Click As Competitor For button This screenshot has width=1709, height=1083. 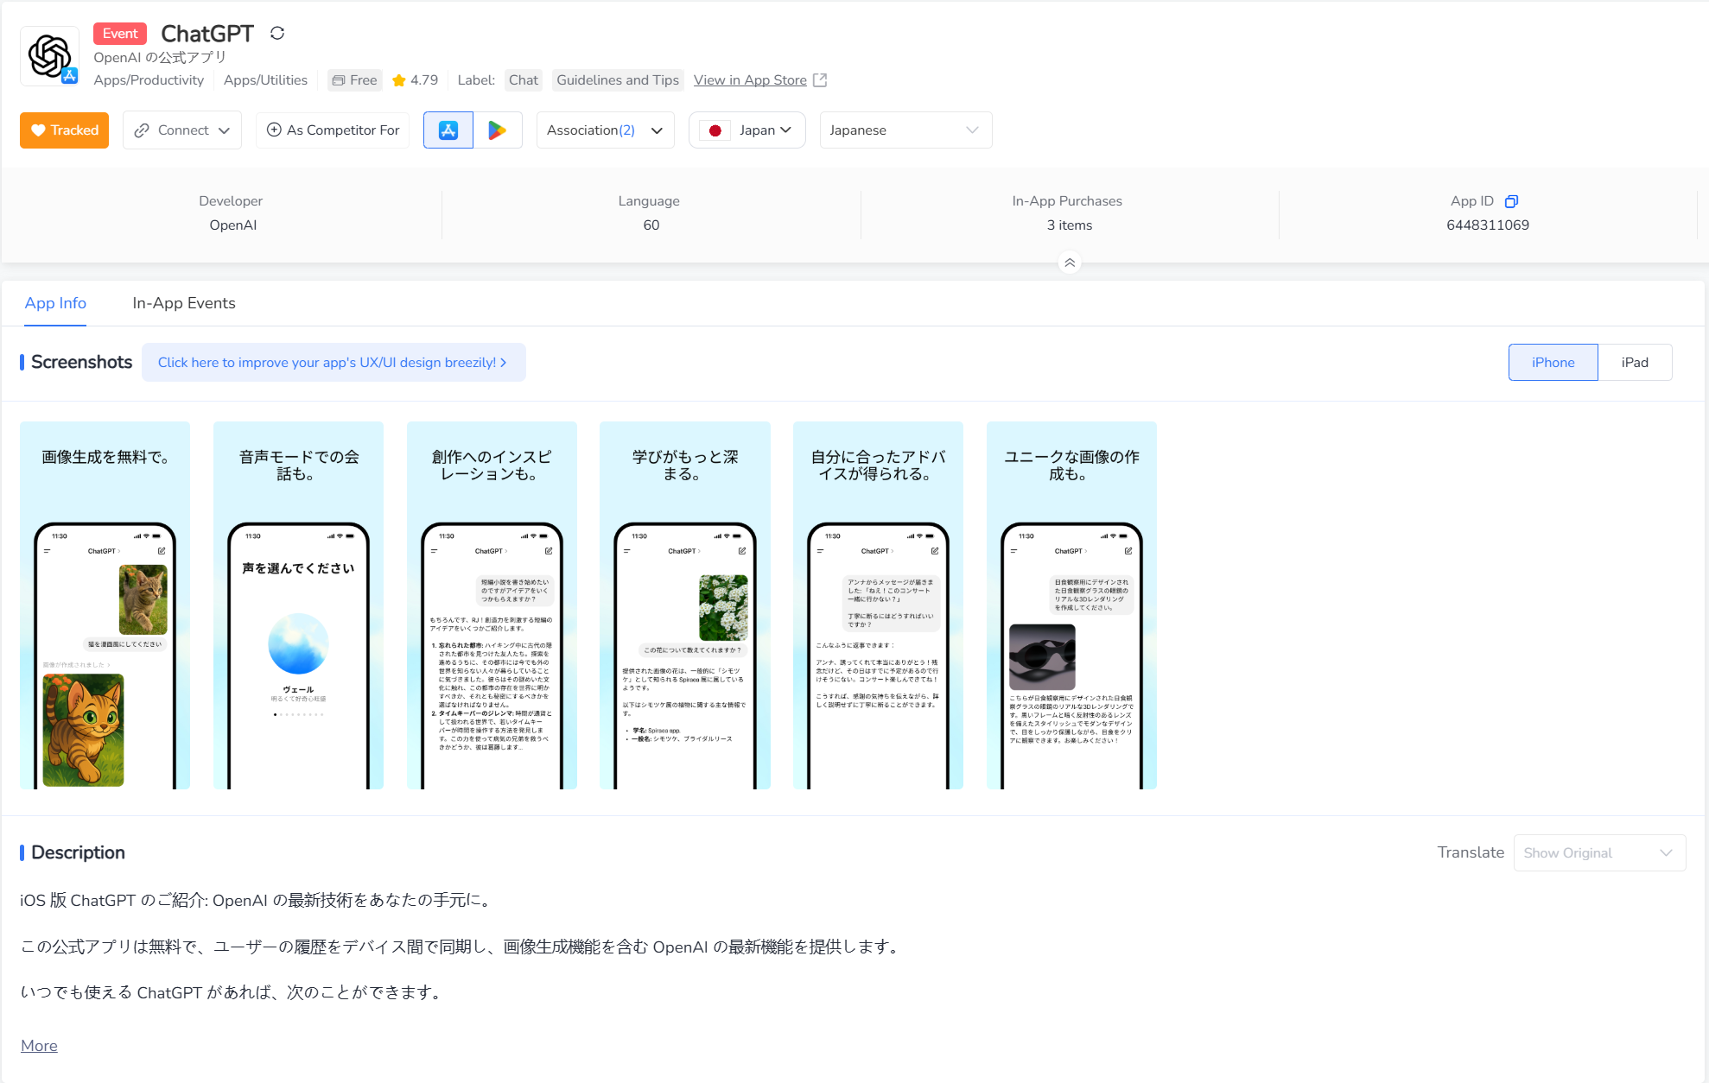pos(333,130)
